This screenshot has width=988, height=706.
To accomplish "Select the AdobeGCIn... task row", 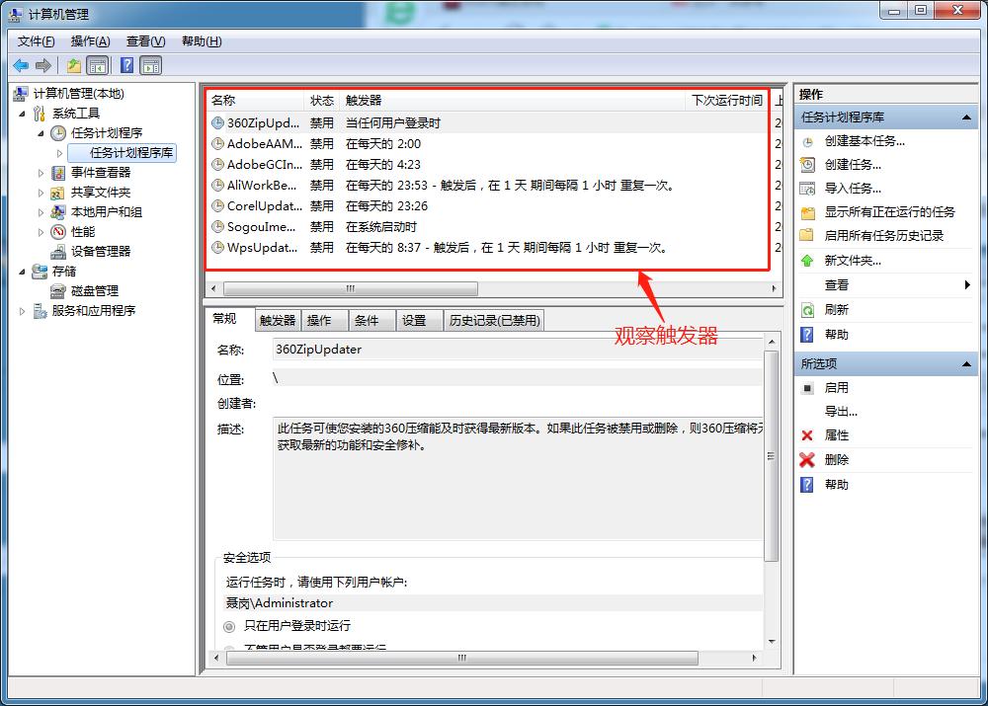I will tap(487, 164).
